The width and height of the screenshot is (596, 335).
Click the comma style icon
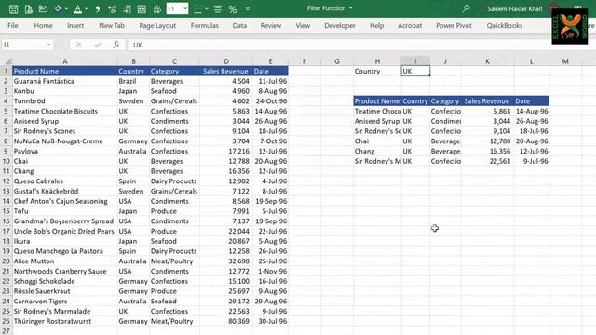[x=97, y=8]
